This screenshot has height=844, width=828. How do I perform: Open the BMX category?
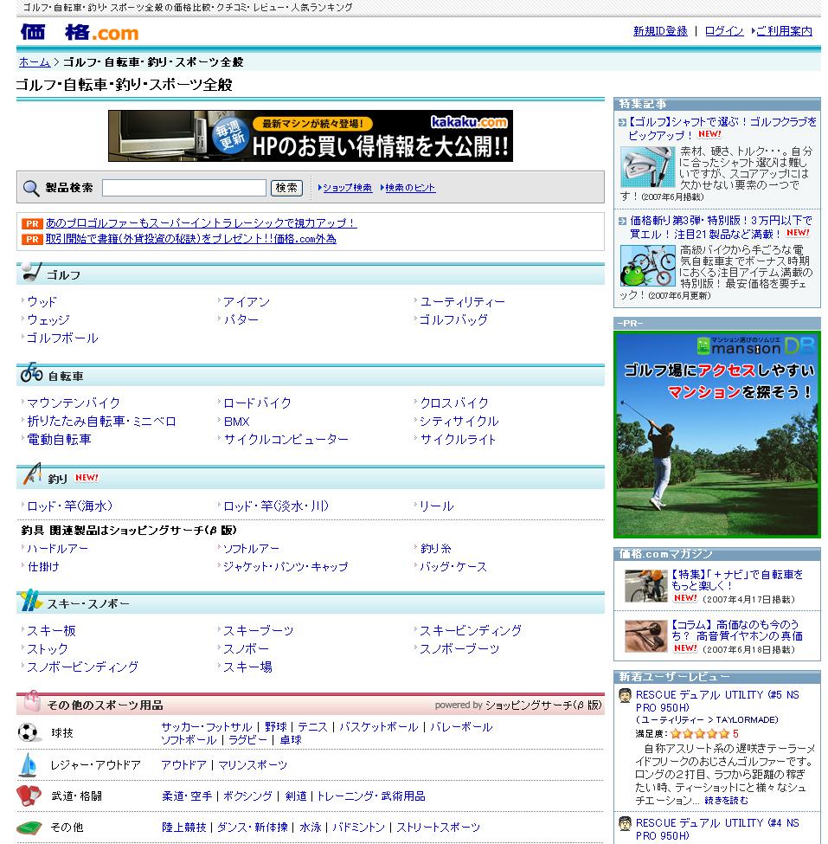pos(237,422)
